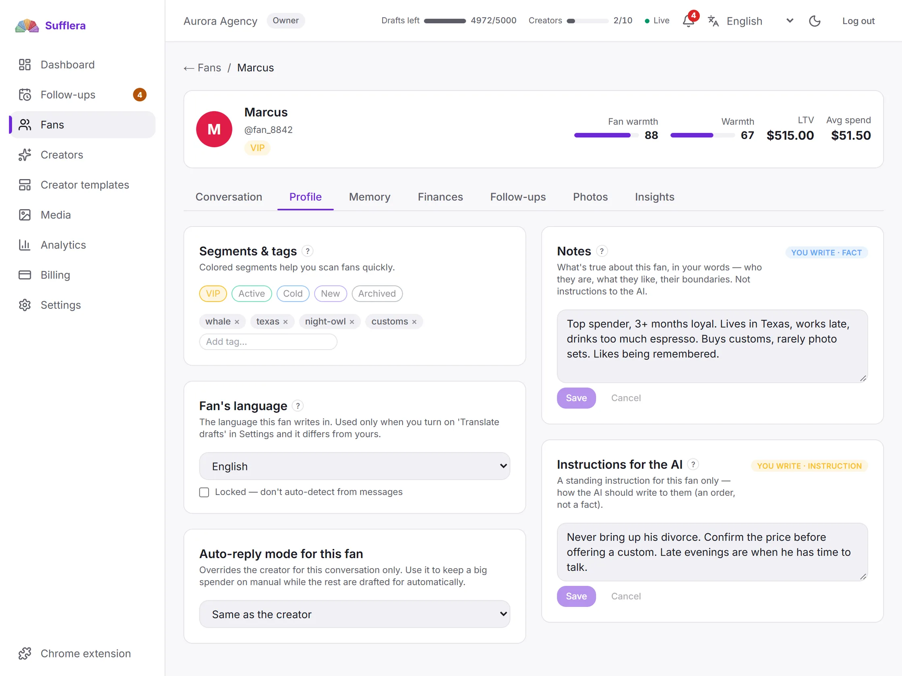The height and width of the screenshot is (676, 902).
Task: Open Billing in sidebar
Action: click(x=83, y=275)
